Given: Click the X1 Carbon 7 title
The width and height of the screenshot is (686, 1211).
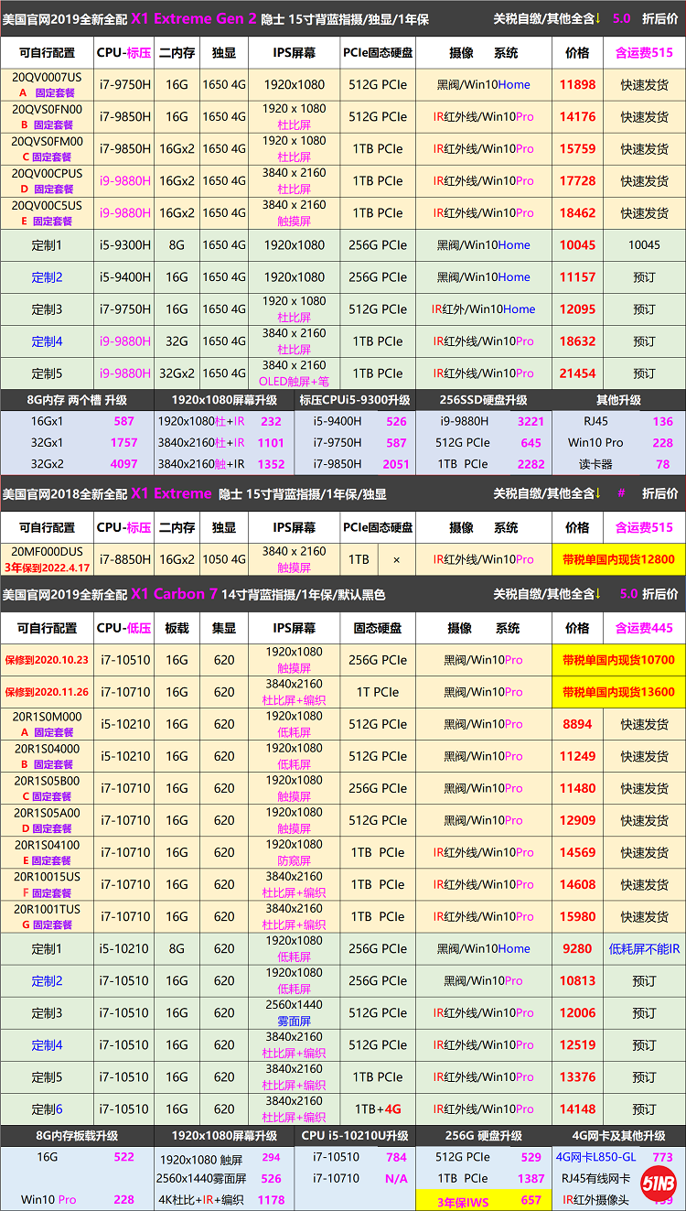Looking at the screenshot, I should click(174, 594).
